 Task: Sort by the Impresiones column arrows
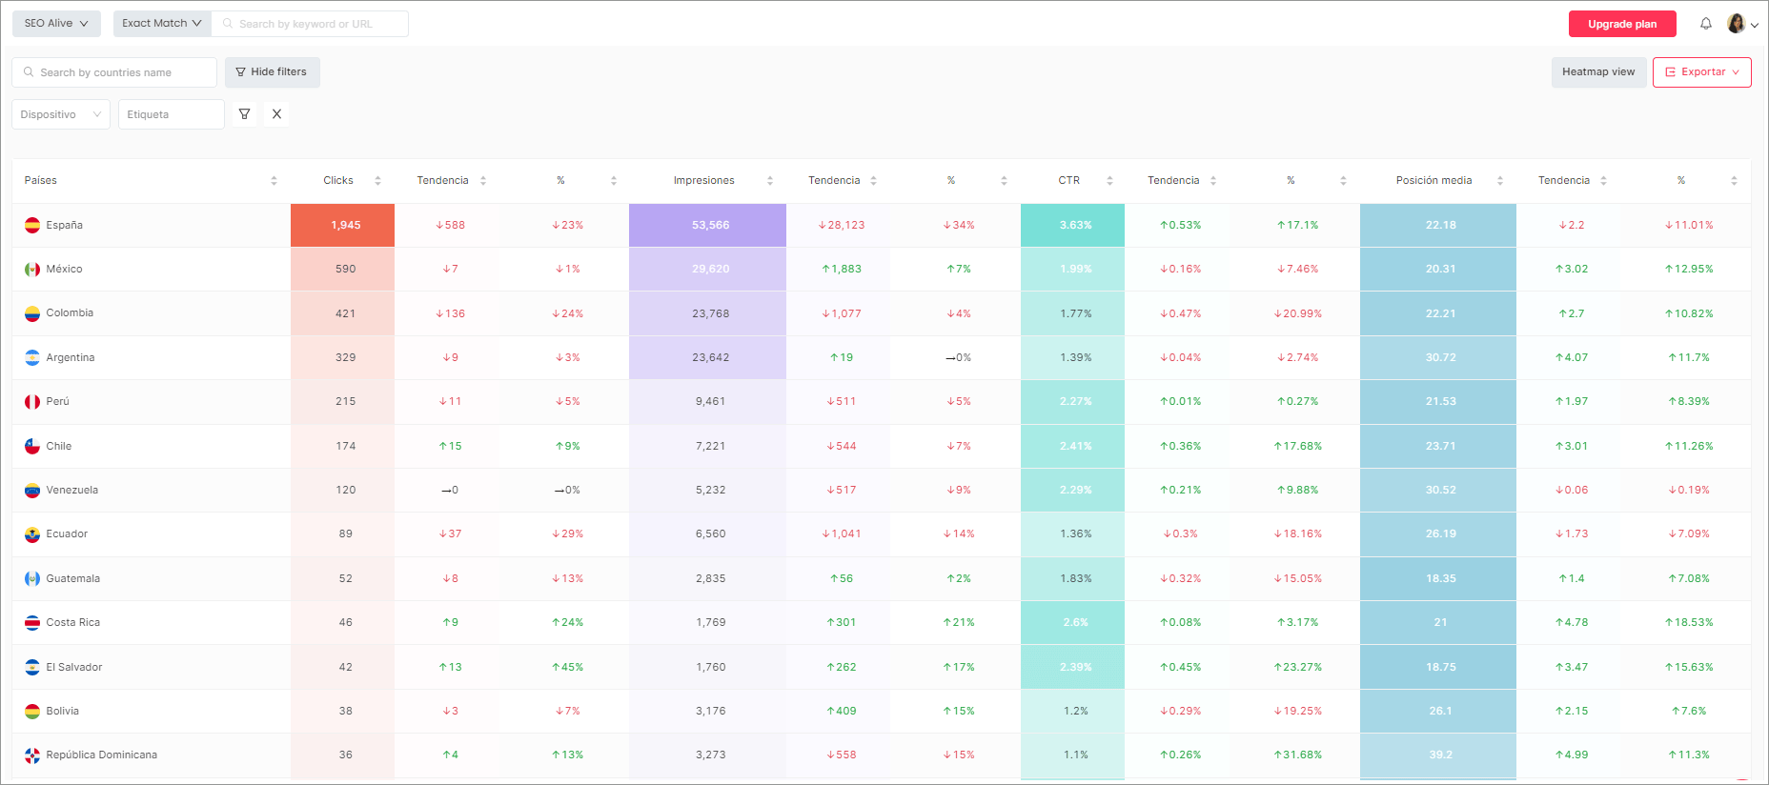770,181
